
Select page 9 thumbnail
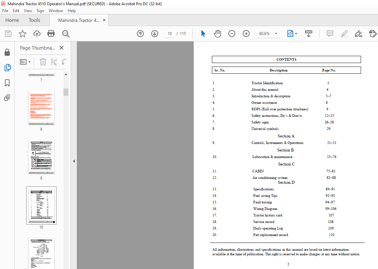pos(41,157)
